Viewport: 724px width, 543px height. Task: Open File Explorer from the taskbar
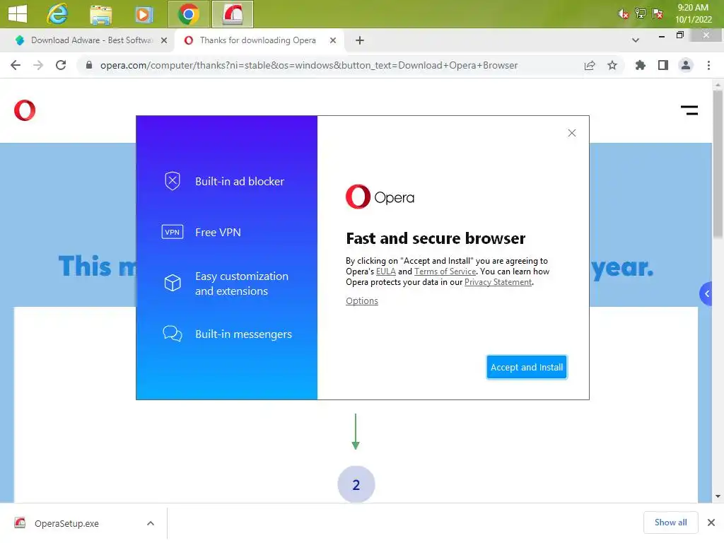click(100, 14)
